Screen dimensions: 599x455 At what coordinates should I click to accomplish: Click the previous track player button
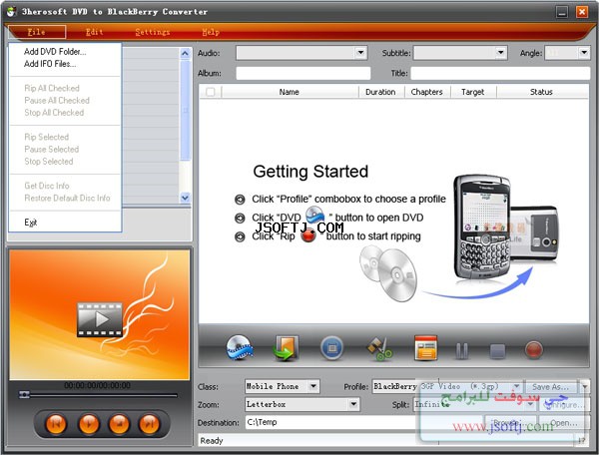56,423
